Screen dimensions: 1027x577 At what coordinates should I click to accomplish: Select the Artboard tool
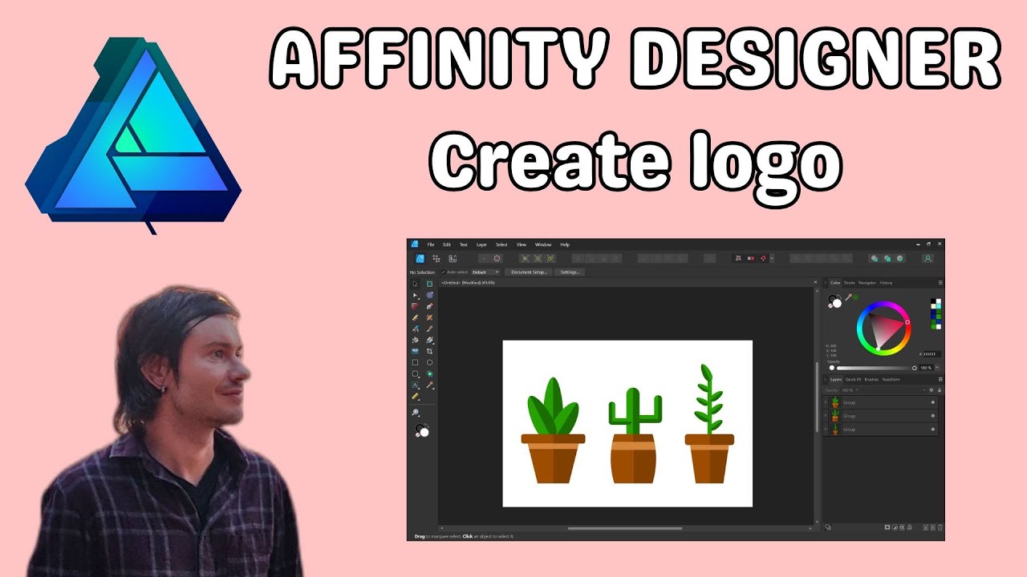pos(429,284)
